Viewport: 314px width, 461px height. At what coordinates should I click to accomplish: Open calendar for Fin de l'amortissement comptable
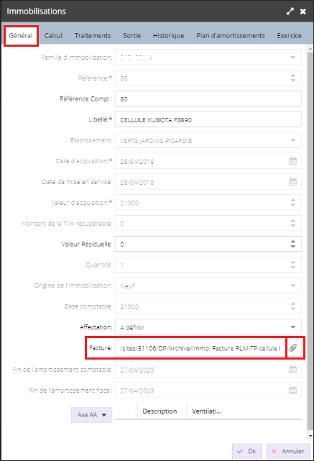point(293,370)
